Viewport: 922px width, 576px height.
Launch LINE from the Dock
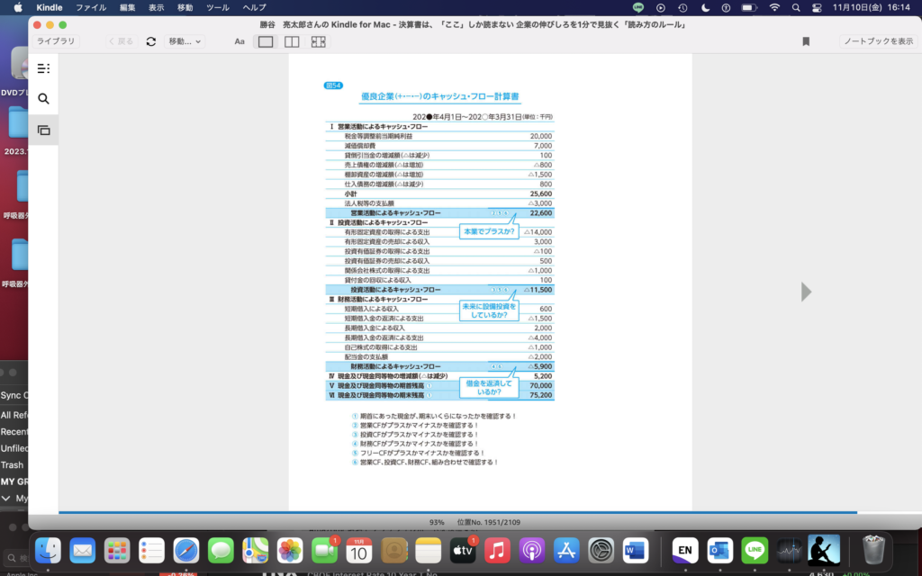(x=754, y=550)
